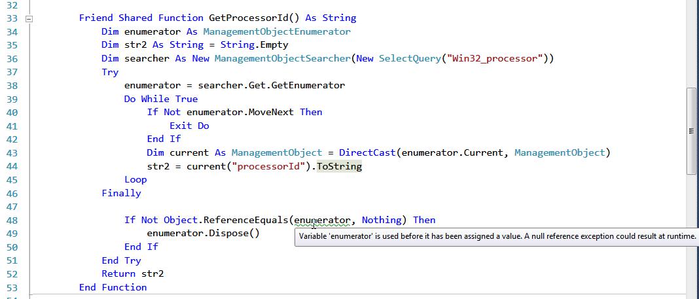The width and height of the screenshot is (699, 299).
Task: Click the Finally keyword
Action: (121, 193)
